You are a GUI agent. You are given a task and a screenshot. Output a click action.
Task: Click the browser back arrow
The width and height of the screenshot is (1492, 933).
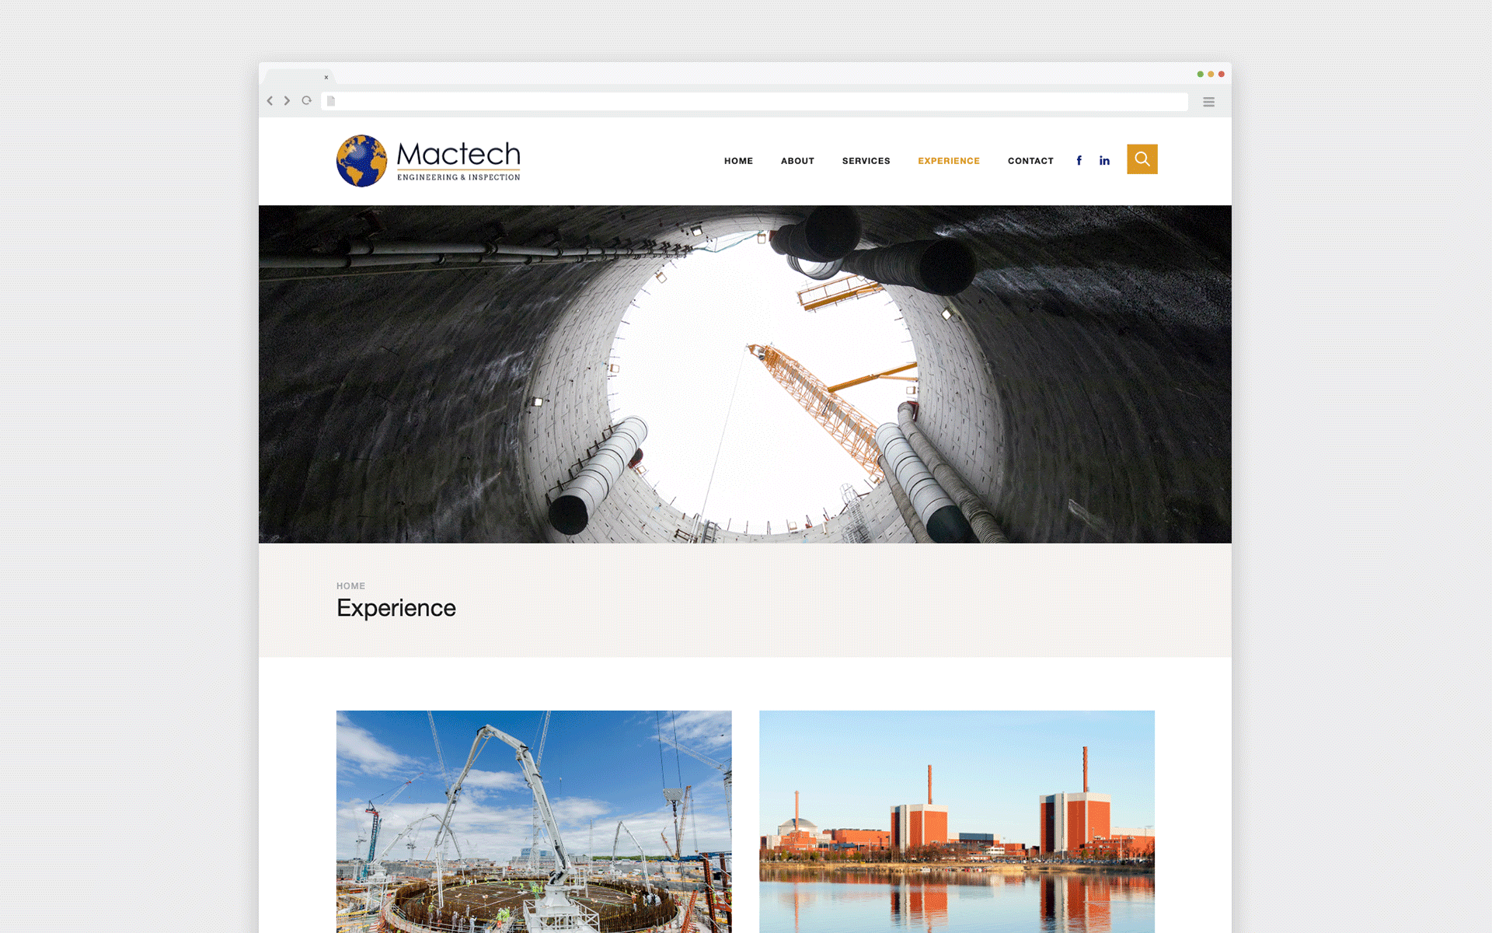tap(270, 101)
